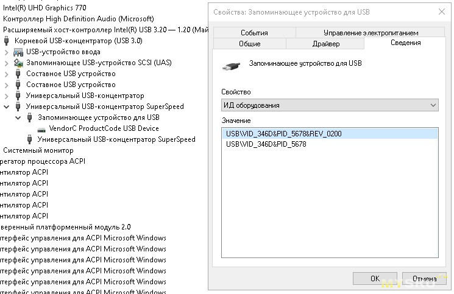Click the first composite USB device icon

[x=18, y=74]
